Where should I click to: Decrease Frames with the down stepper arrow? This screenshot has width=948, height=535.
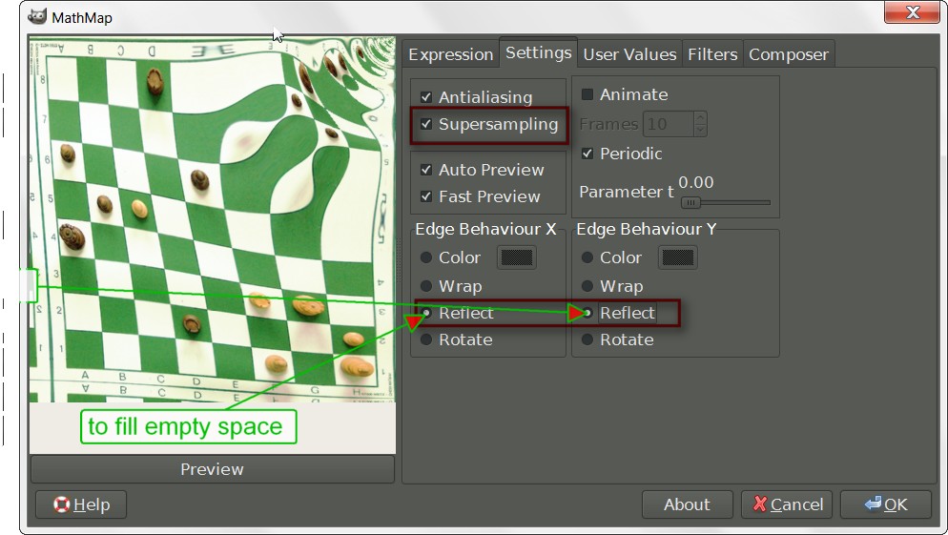pos(700,131)
